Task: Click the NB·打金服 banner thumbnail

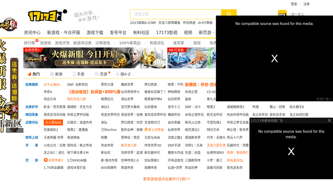Action: [191, 58]
